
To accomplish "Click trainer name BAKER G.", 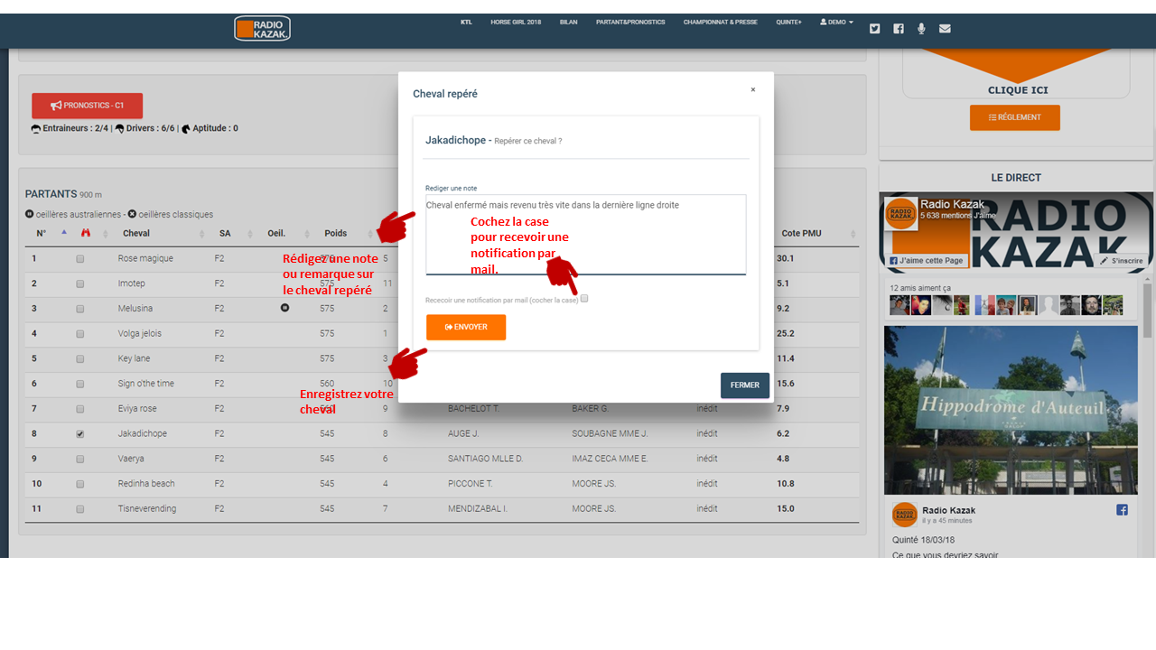I will click(590, 409).
